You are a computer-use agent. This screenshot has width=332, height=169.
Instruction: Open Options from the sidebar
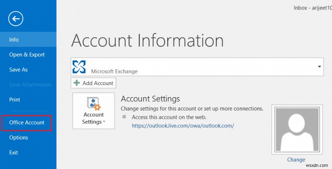[x=19, y=138]
